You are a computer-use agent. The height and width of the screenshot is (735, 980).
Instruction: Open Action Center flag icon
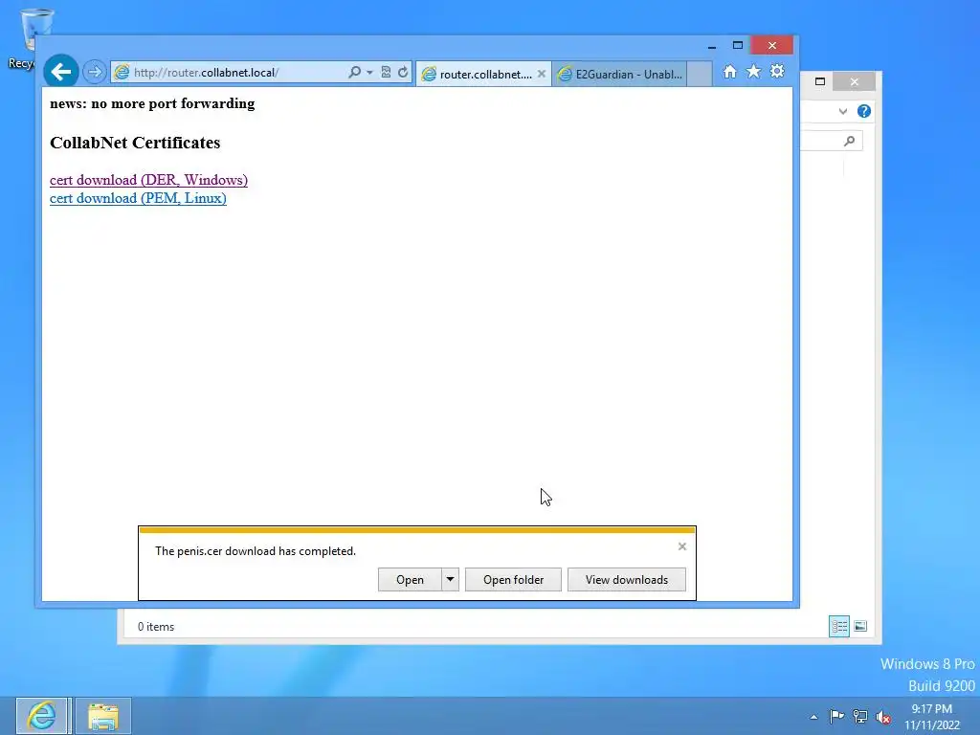point(836,716)
